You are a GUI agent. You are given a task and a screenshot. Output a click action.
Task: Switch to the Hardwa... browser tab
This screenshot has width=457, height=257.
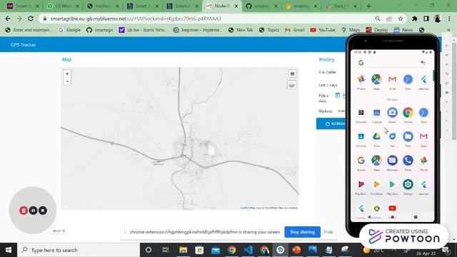(104, 6)
